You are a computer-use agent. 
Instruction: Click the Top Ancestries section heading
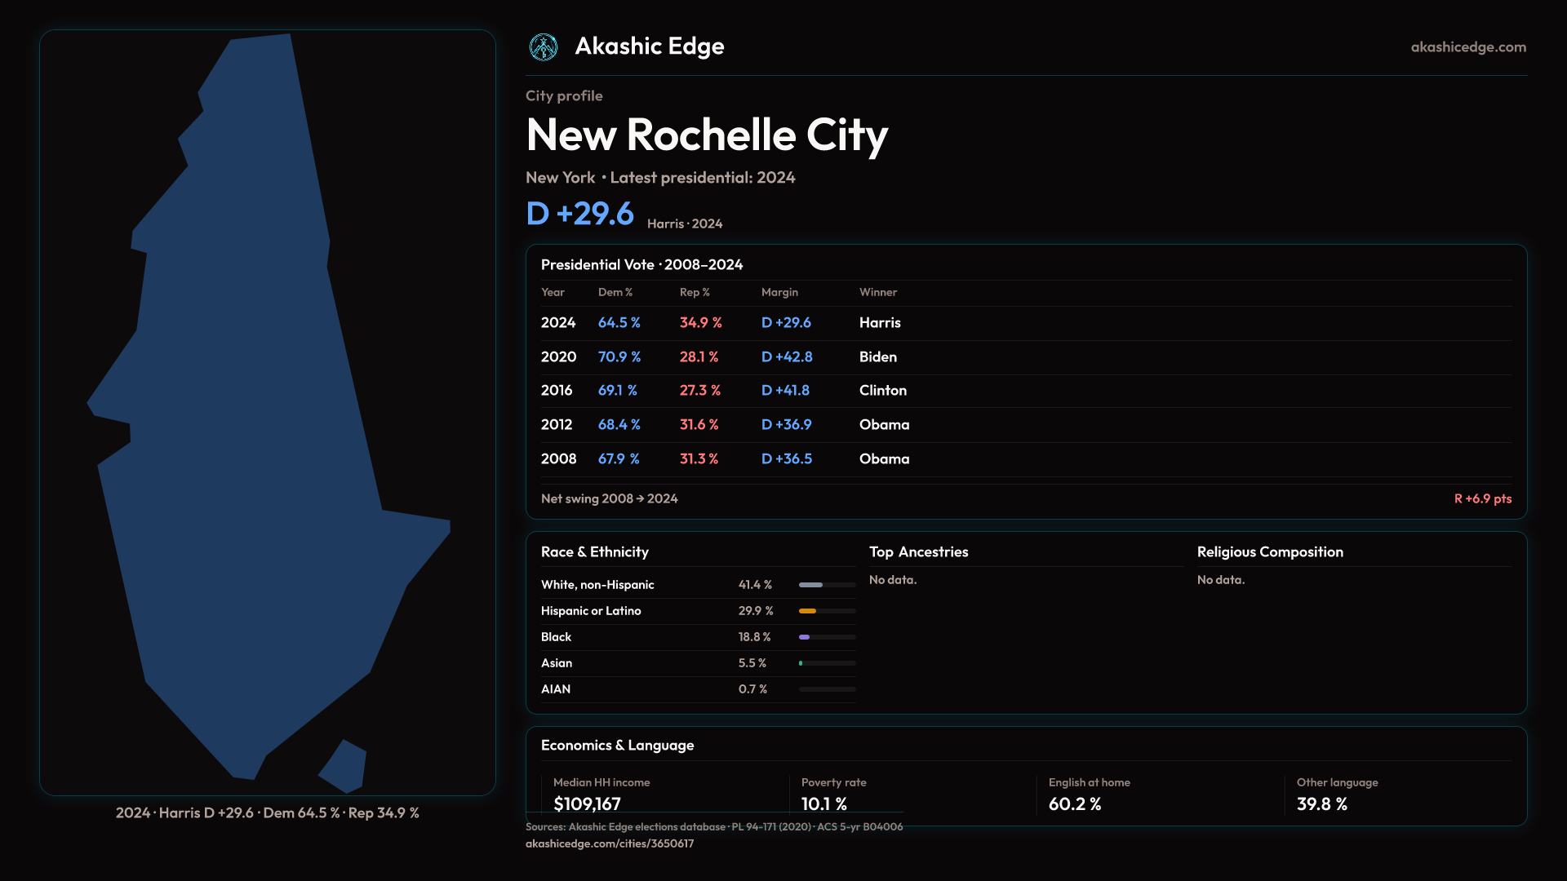coord(918,552)
